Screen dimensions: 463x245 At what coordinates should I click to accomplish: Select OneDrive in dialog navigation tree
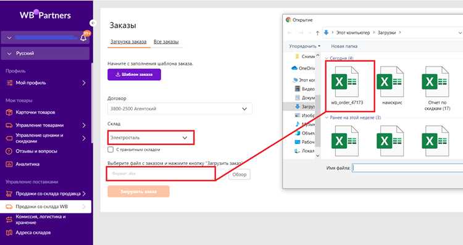pyautogui.click(x=303, y=68)
